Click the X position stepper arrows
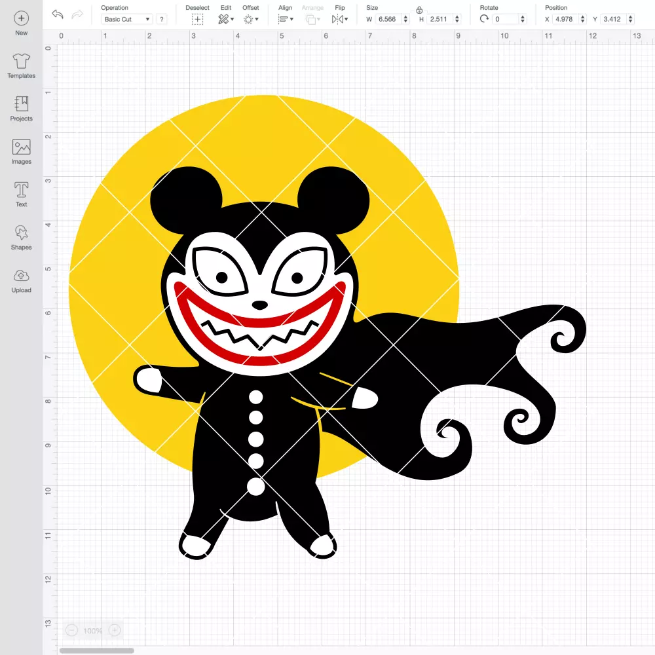 pyautogui.click(x=583, y=19)
